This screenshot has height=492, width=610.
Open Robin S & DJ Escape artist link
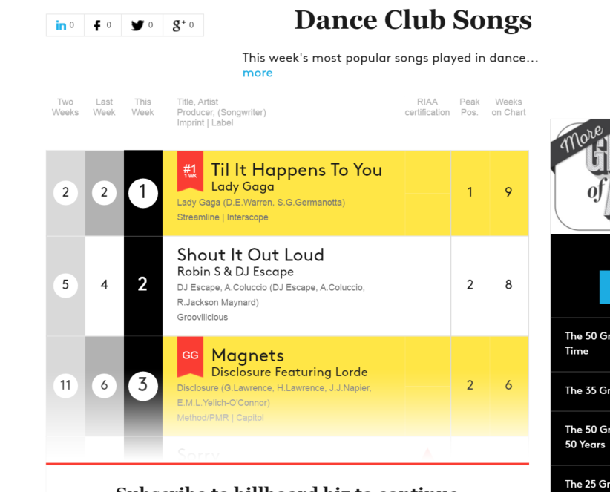pos(235,272)
